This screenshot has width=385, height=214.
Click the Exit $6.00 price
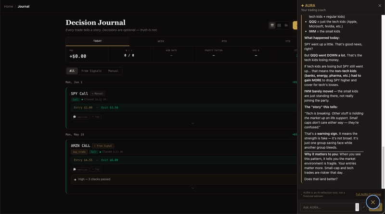[x=110, y=160]
